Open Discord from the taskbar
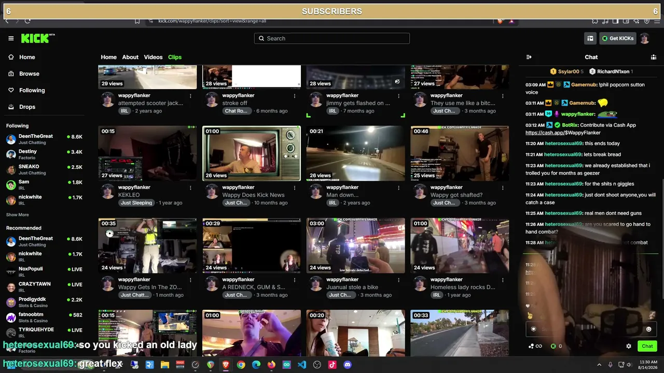The width and height of the screenshot is (664, 373). tap(348, 365)
